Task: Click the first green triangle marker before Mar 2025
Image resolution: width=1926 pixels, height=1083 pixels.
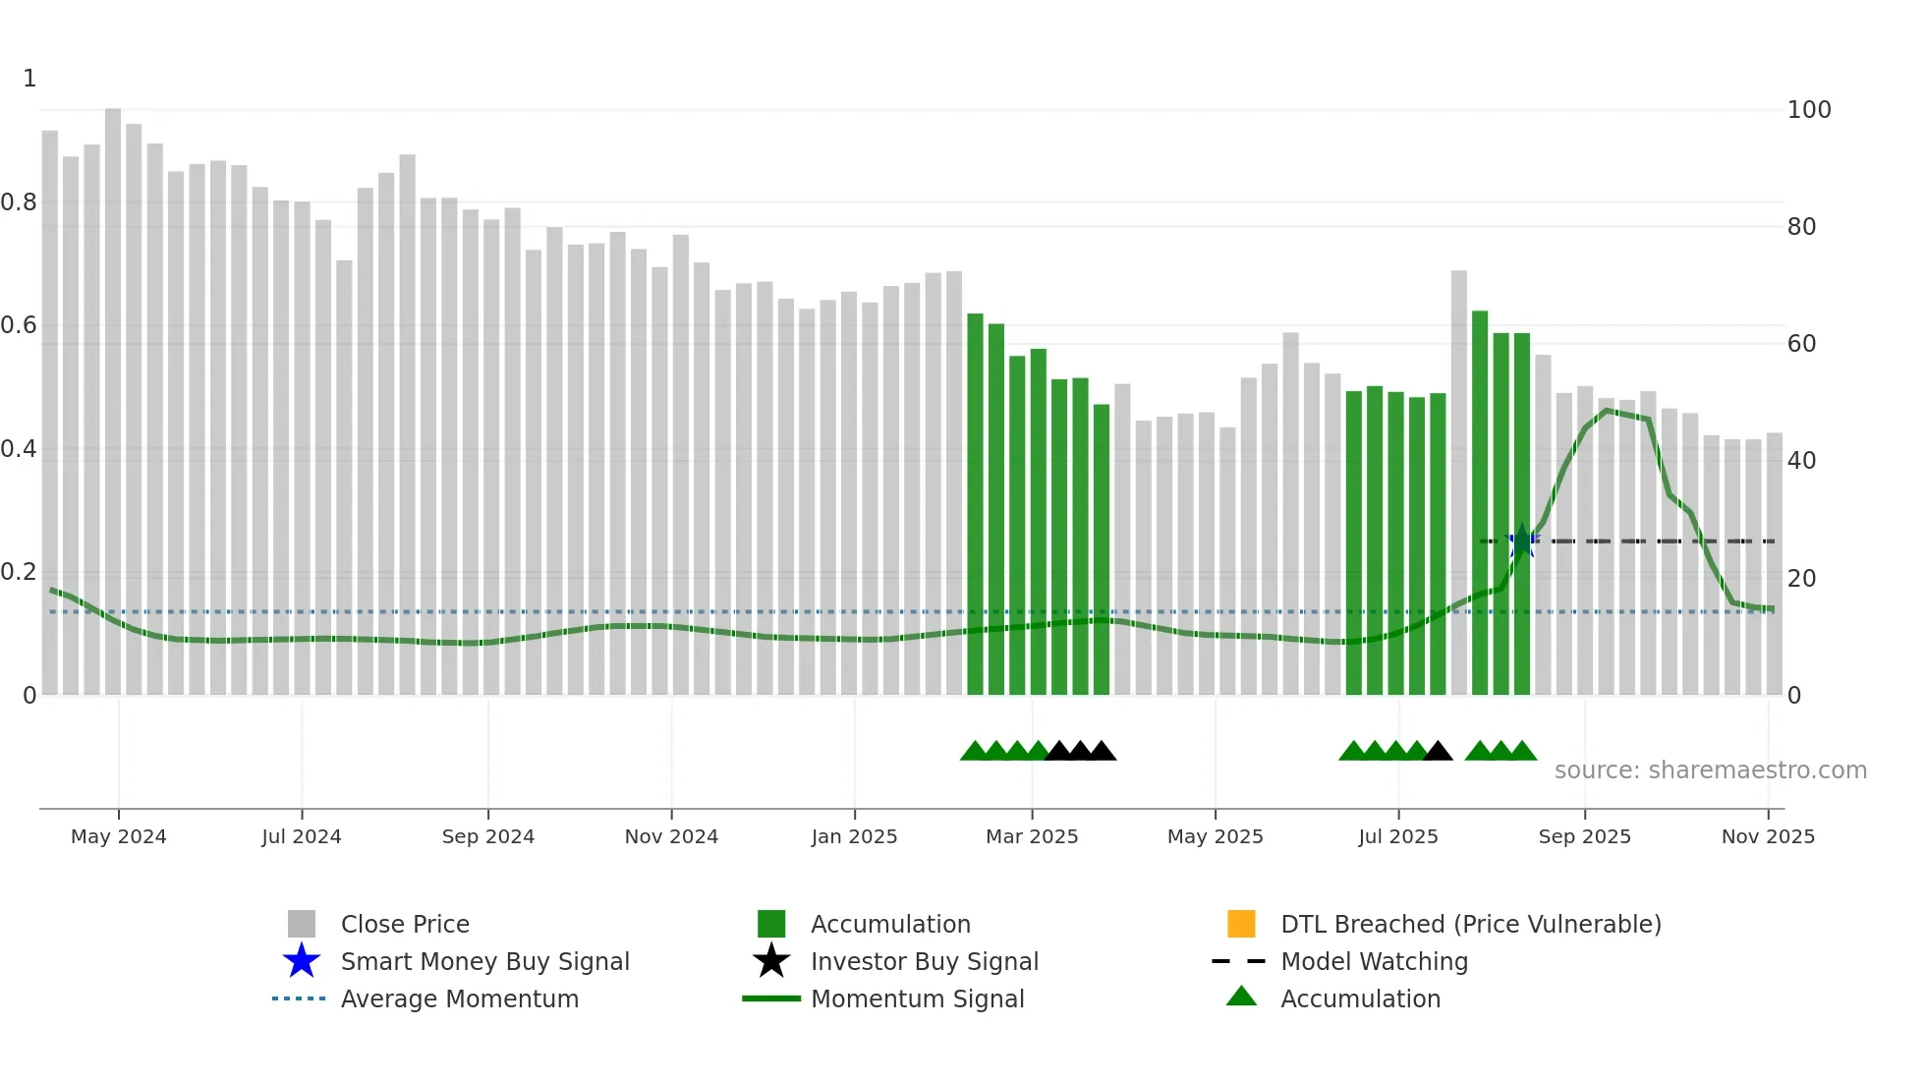Action: [x=974, y=752]
